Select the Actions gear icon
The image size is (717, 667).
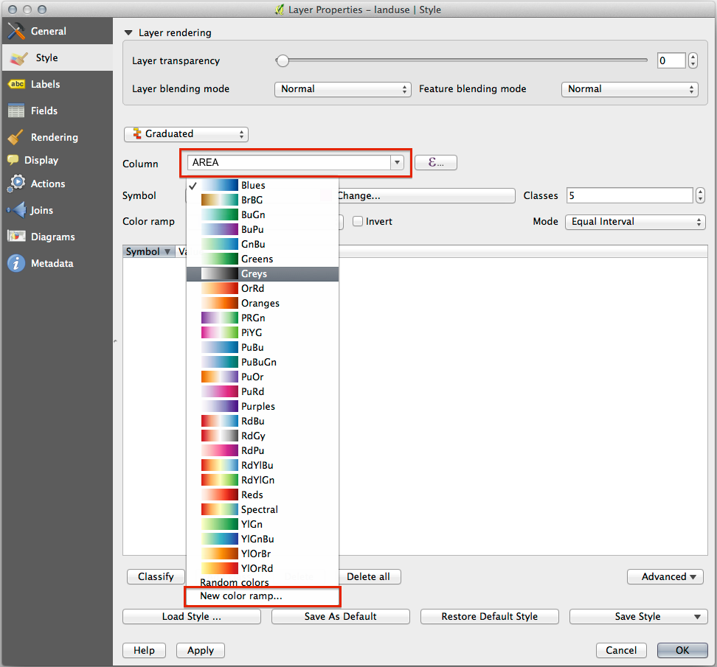(x=16, y=184)
